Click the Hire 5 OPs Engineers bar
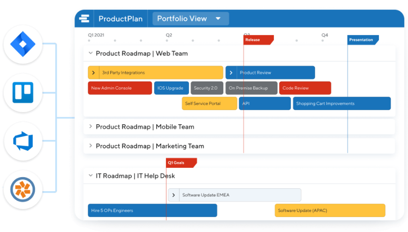Screen dimensions: 408x232 click(152, 210)
